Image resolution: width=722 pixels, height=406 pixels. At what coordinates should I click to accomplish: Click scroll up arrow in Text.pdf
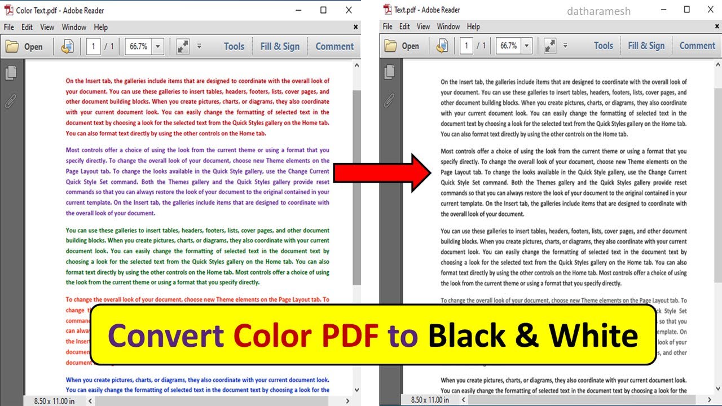click(717, 65)
